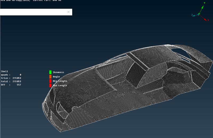Click the OFF count 557
The image size is (213, 138).
[x=19, y=85]
